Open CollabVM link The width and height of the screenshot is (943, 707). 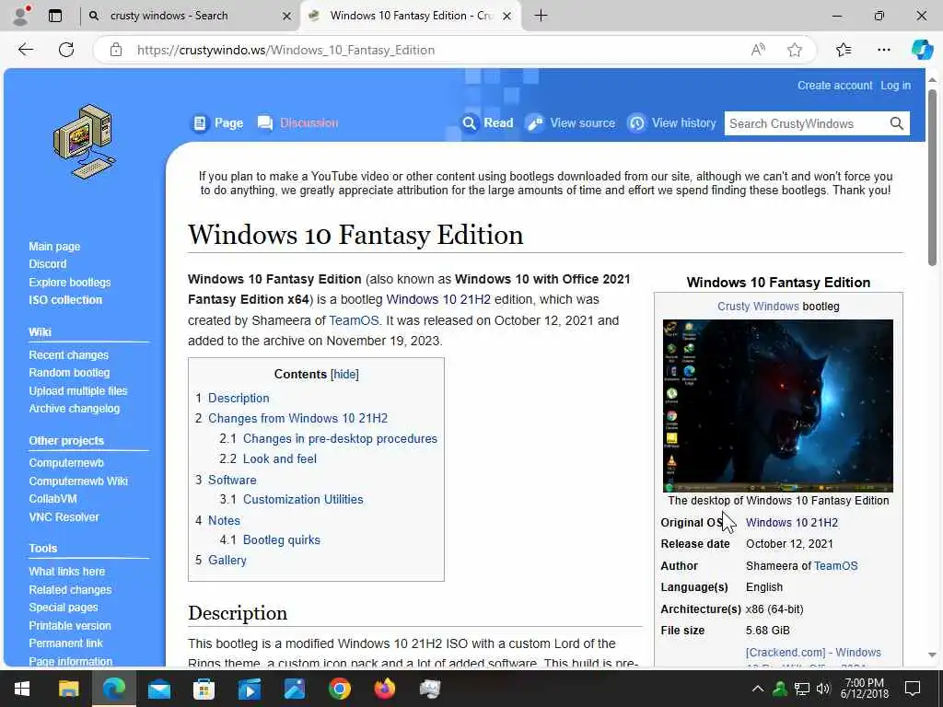(x=52, y=499)
